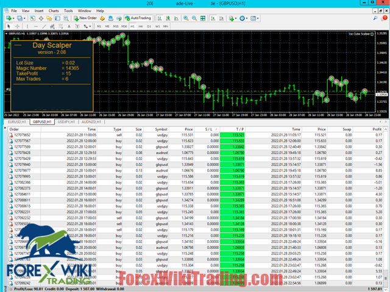Select the crosshair tool
The width and height of the screenshot is (390, 292).
click(17, 26)
